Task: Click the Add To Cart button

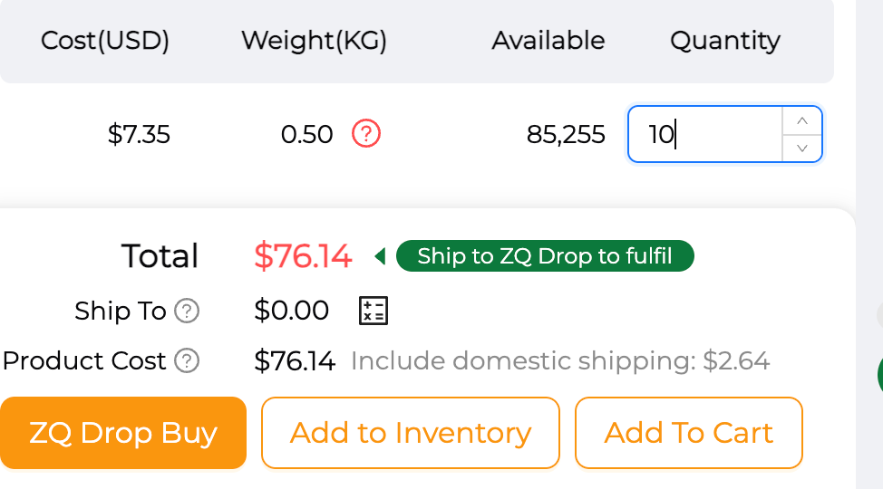Action: pyautogui.click(x=688, y=433)
